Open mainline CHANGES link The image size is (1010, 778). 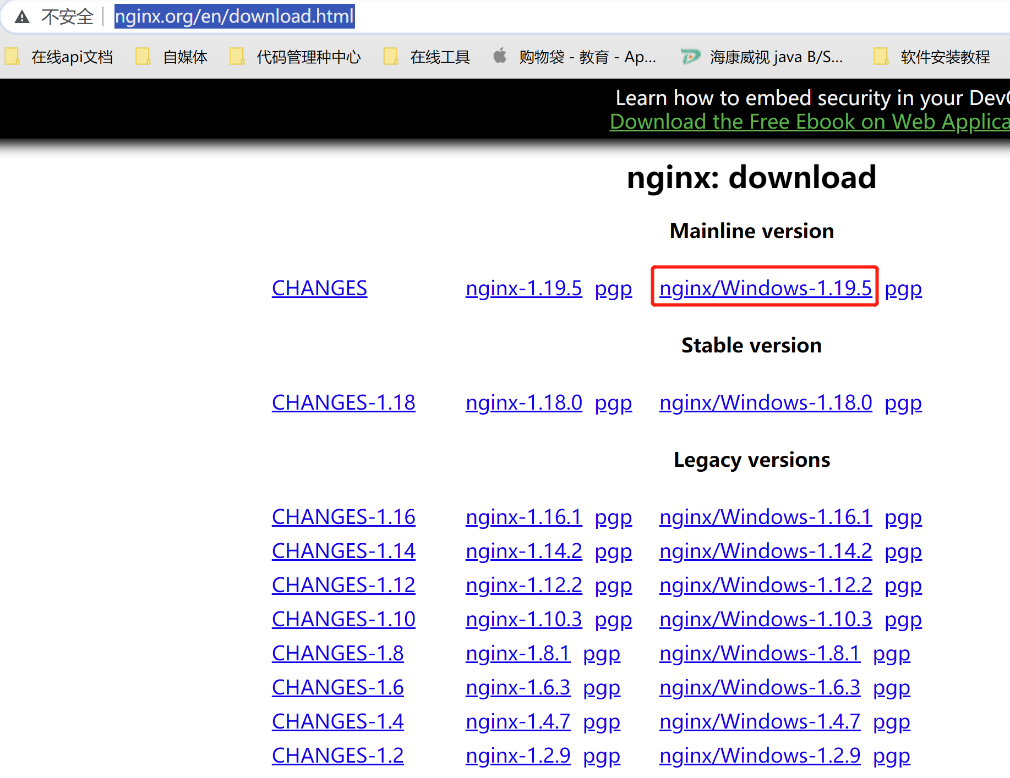coord(319,289)
